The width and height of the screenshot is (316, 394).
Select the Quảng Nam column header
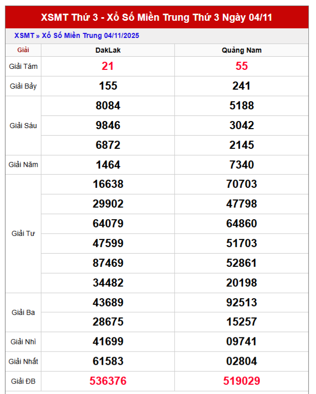coord(242,50)
